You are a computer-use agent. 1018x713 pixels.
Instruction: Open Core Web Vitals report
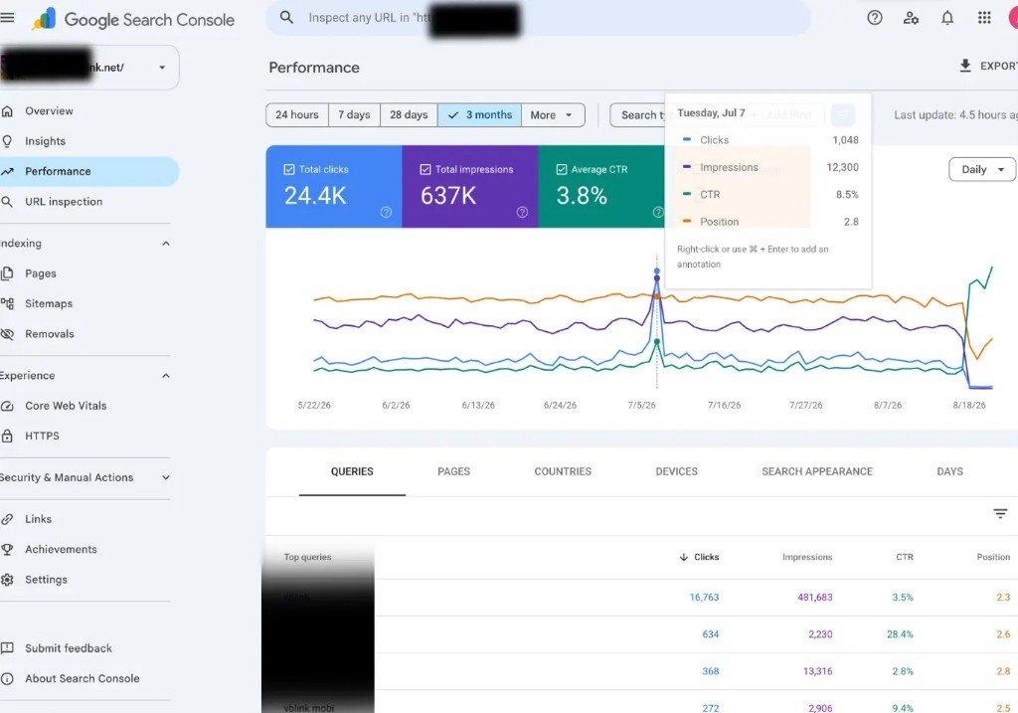[x=89, y=406]
